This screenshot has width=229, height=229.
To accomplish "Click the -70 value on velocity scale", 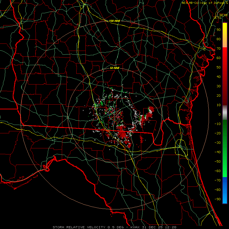I will tap(218, 180).
